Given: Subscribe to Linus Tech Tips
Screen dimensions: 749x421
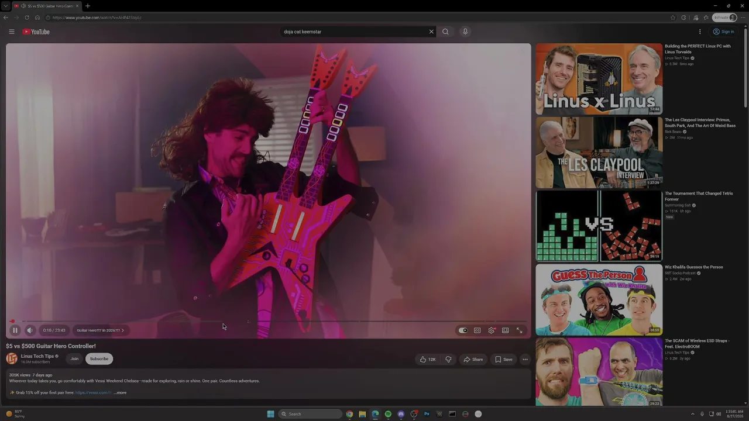Looking at the screenshot, I should (x=99, y=359).
